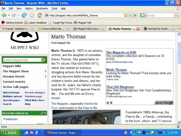Expand hidden system tray icons

pos(131,133)
